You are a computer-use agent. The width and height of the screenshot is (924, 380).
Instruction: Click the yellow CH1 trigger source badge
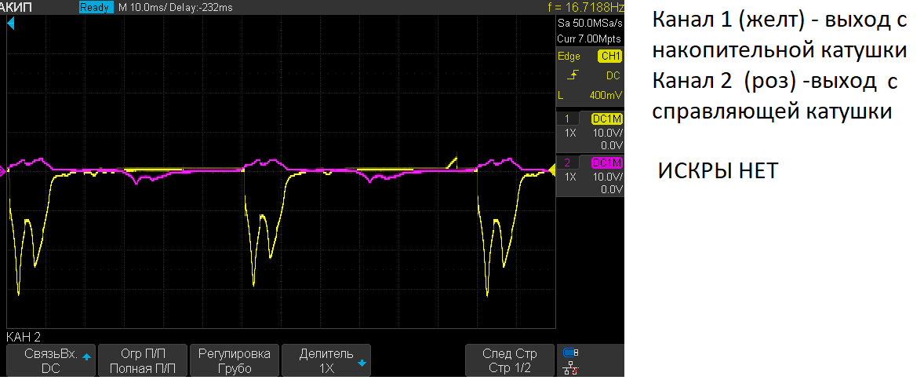609,57
